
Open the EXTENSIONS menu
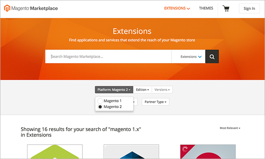[x=177, y=8]
